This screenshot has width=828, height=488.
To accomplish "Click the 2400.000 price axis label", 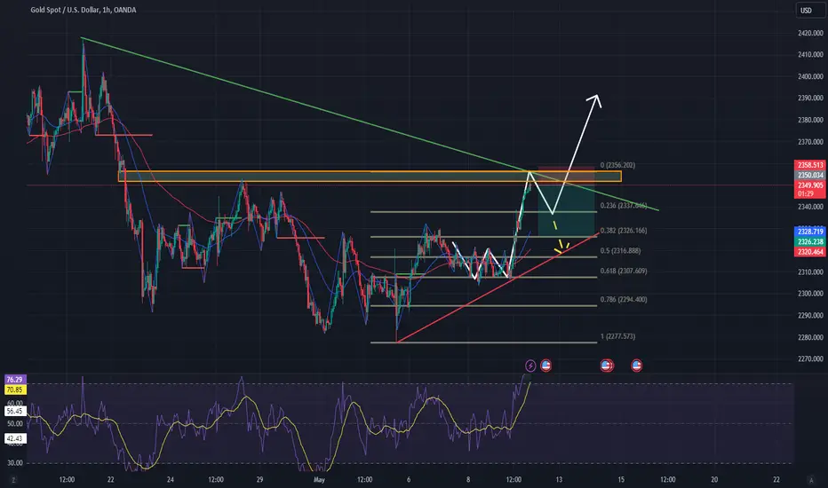I will coord(810,76).
